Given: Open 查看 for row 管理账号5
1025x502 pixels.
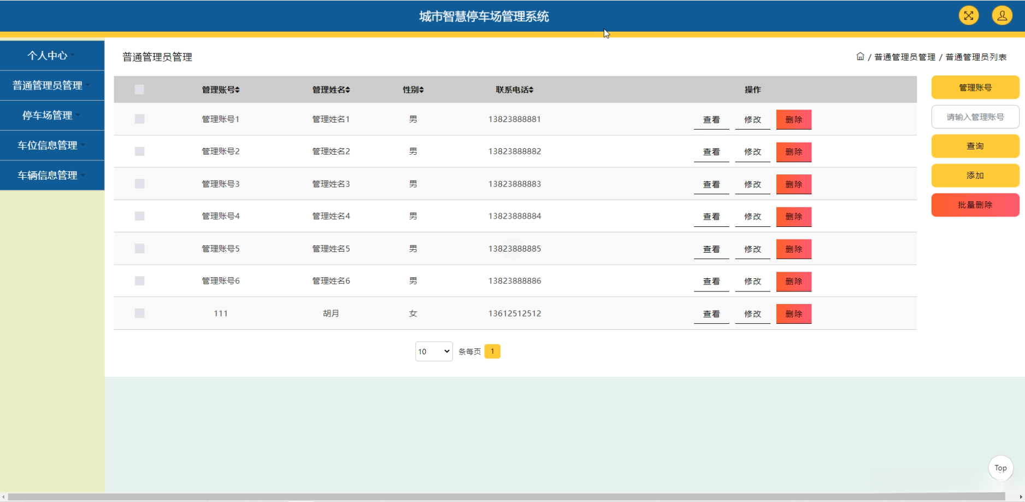Looking at the screenshot, I should (711, 249).
